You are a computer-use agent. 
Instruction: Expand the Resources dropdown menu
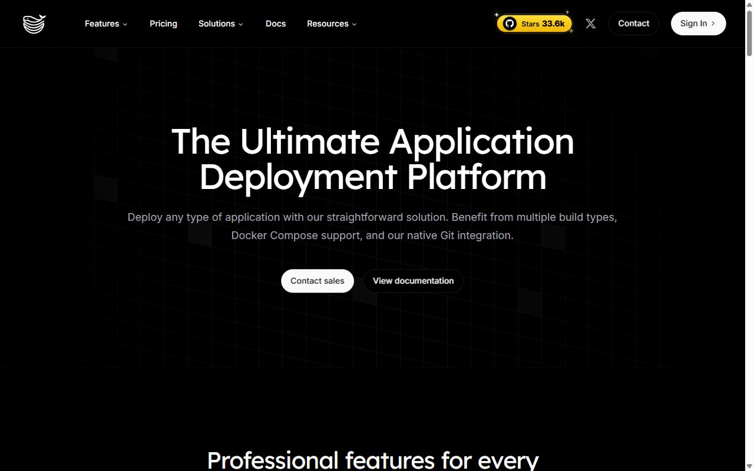click(x=332, y=24)
